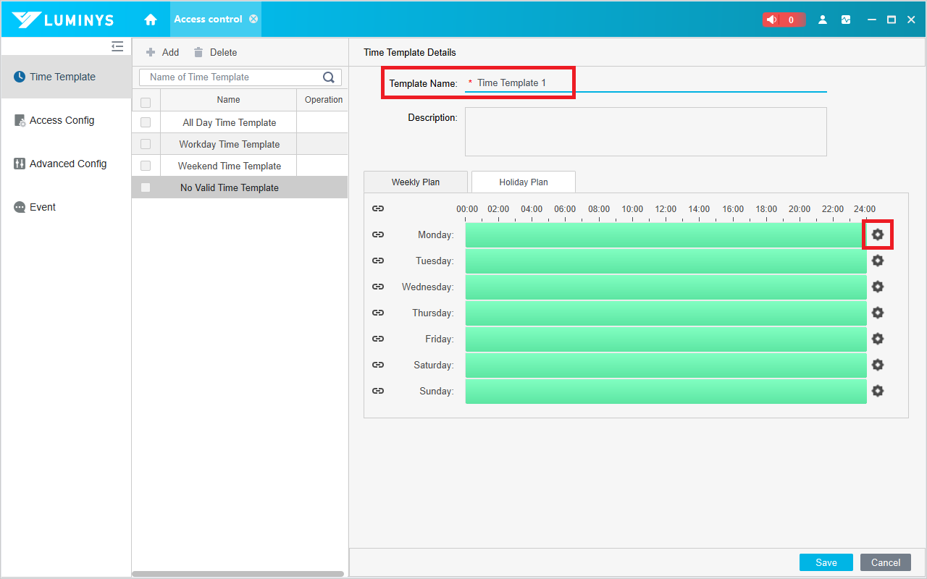
Task: Toggle the select-all checkbox in table header
Action: tap(146, 102)
